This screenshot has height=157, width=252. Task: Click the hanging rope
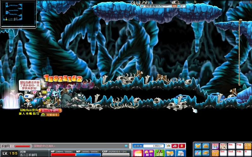(x=240, y=52)
